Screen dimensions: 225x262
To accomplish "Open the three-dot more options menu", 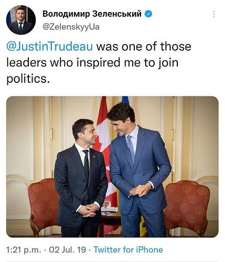I will point(214,14).
